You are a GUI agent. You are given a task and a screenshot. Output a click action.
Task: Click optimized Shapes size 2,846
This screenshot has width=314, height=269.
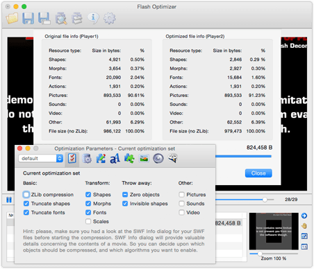coord(235,60)
